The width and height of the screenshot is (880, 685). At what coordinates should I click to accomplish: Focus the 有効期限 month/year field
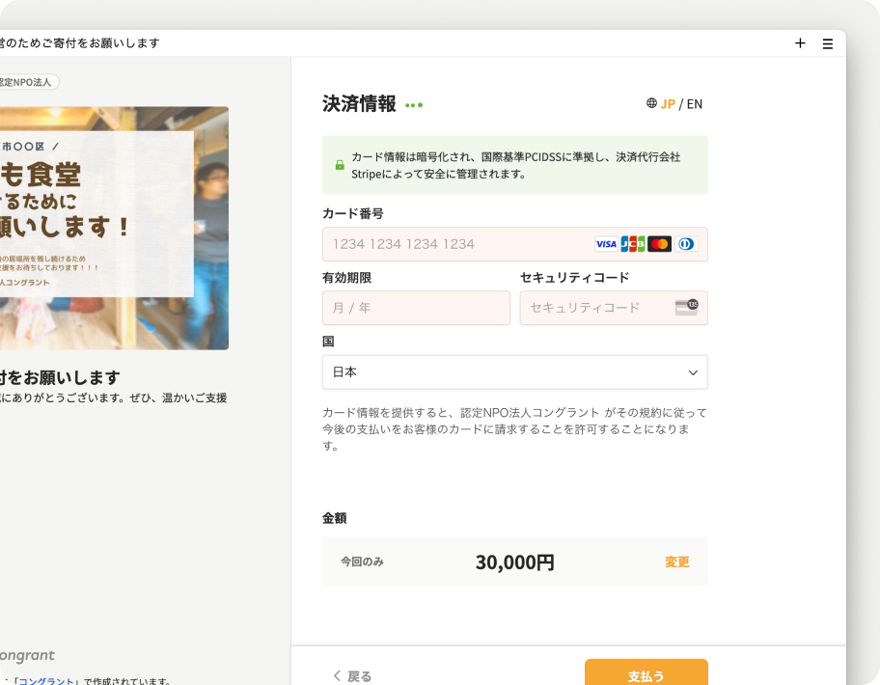[x=416, y=308]
